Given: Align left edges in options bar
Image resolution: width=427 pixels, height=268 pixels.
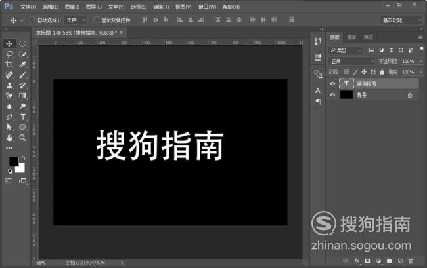Looking at the screenshot, I should point(179,20).
